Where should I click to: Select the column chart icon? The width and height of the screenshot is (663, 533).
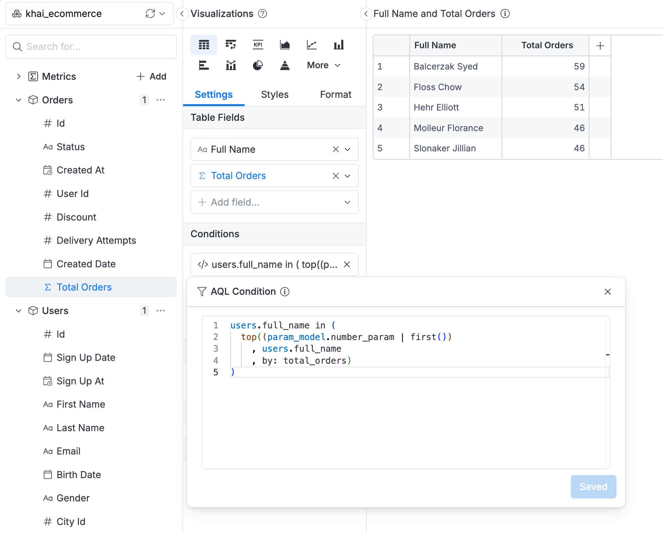tap(338, 45)
